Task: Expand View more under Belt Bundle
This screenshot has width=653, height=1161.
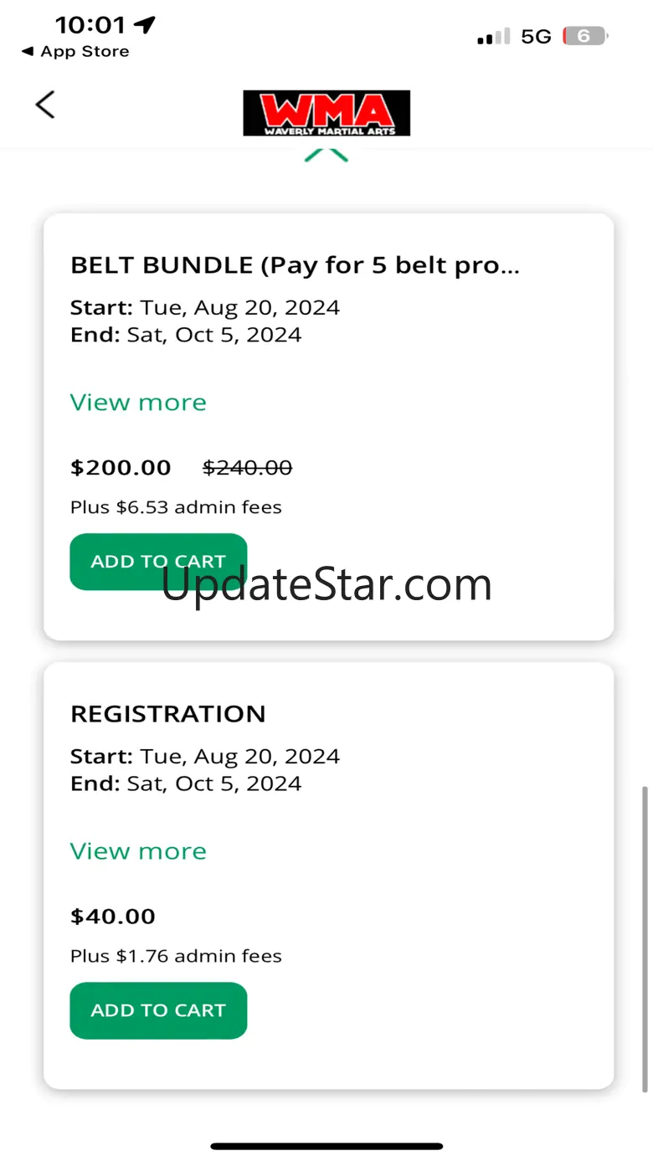Action: click(x=138, y=403)
